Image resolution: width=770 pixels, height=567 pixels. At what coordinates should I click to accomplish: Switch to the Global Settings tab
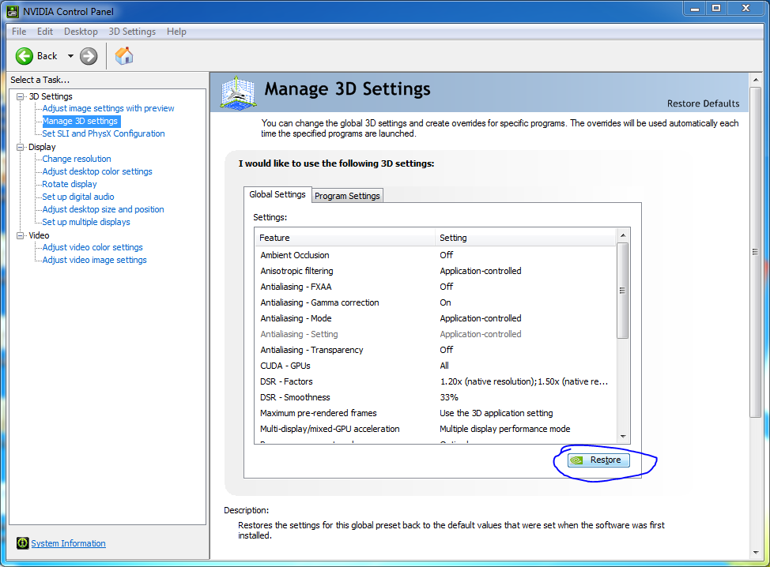click(x=277, y=194)
